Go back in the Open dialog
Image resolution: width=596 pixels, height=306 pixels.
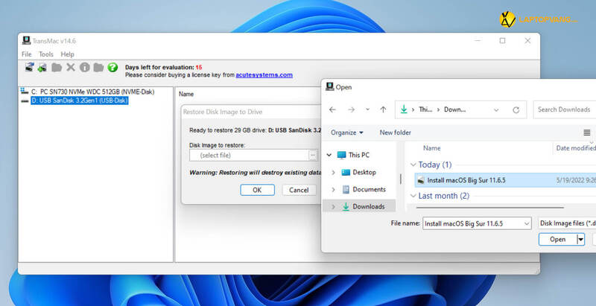332,109
